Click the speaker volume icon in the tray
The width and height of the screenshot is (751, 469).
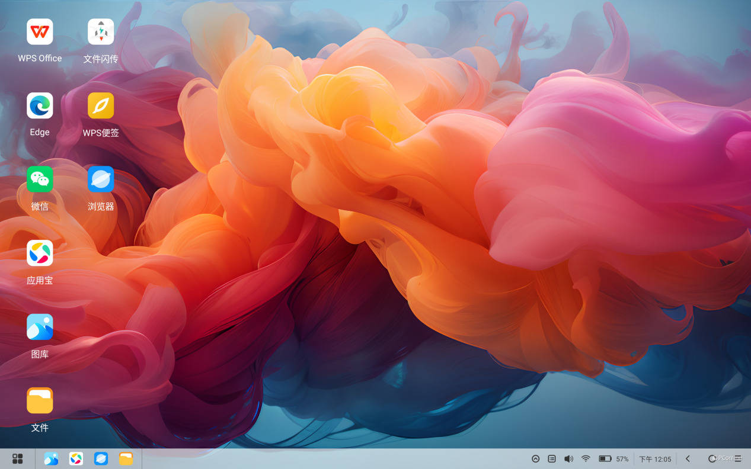pyautogui.click(x=568, y=459)
